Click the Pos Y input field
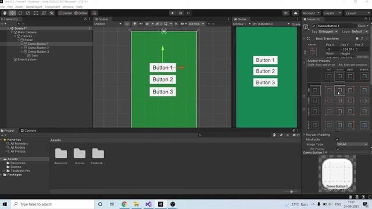This screenshot has height=209, width=372. pos(348,49)
